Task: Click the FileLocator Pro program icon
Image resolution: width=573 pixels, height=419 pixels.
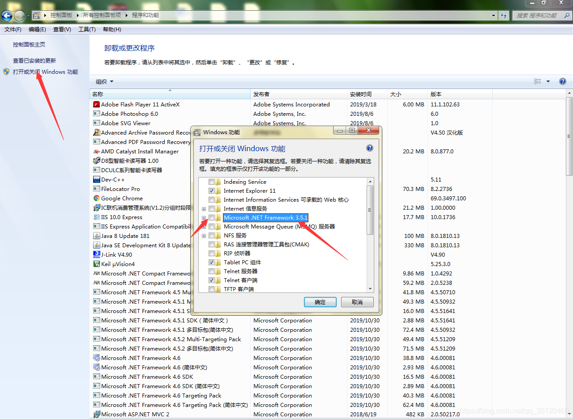Action: [96, 189]
